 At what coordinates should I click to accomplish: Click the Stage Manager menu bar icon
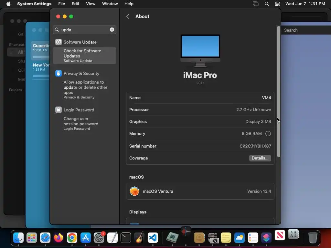[255, 4]
